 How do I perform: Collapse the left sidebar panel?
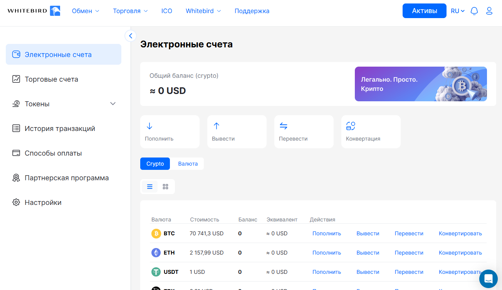131,36
